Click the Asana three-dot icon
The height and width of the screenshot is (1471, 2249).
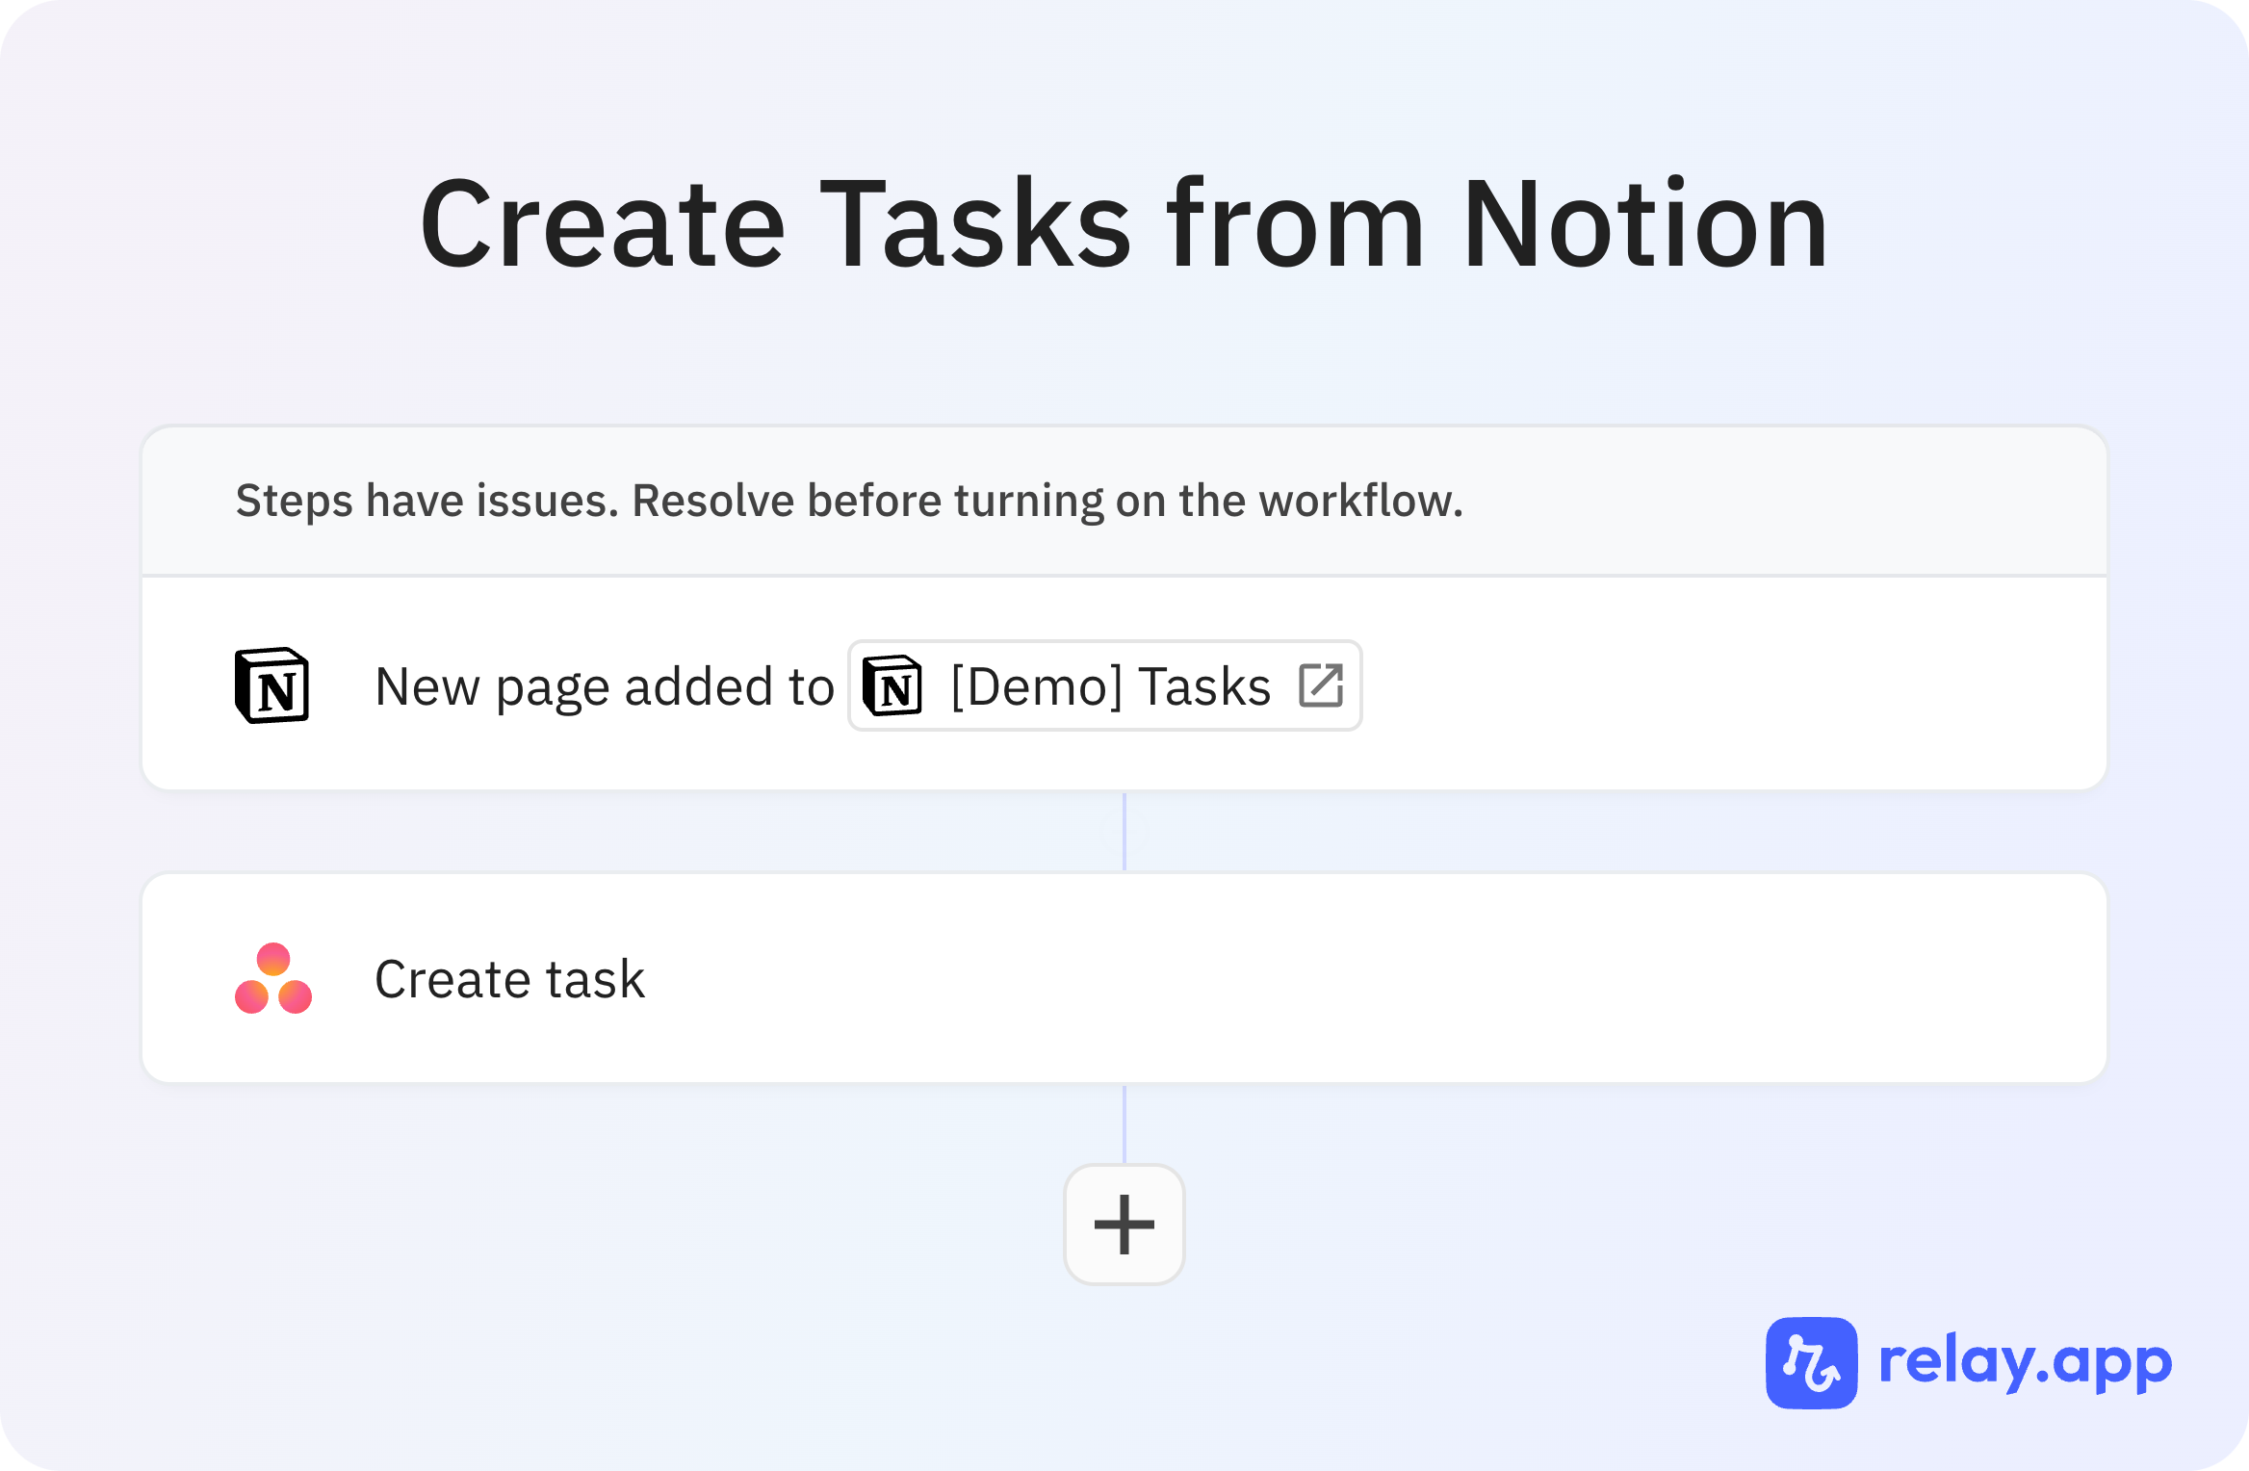tap(273, 978)
